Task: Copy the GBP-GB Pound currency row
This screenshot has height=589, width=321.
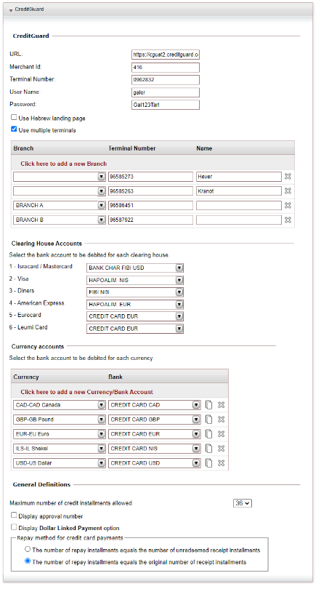Action: coord(209,420)
